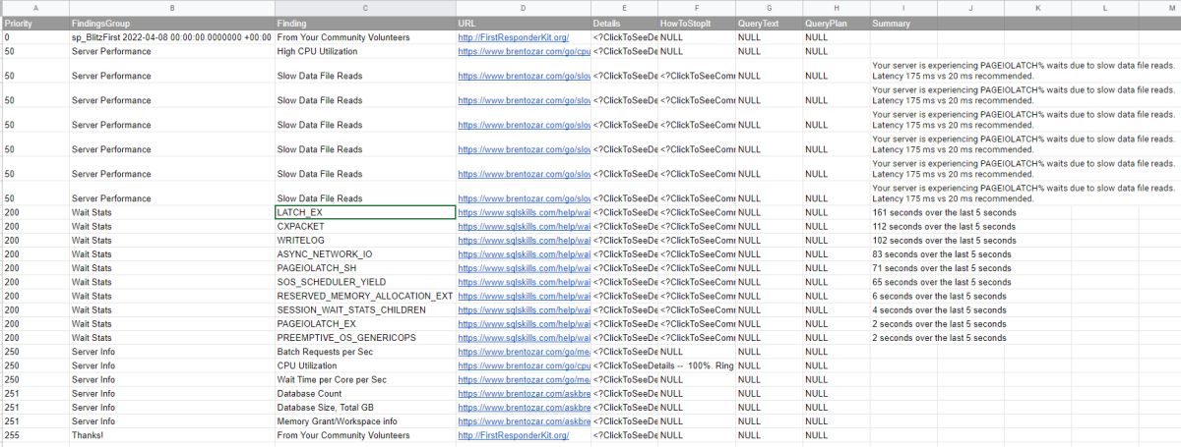Select column H header
Image resolution: width=1181 pixels, height=447 pixels.
pos(836,8)
